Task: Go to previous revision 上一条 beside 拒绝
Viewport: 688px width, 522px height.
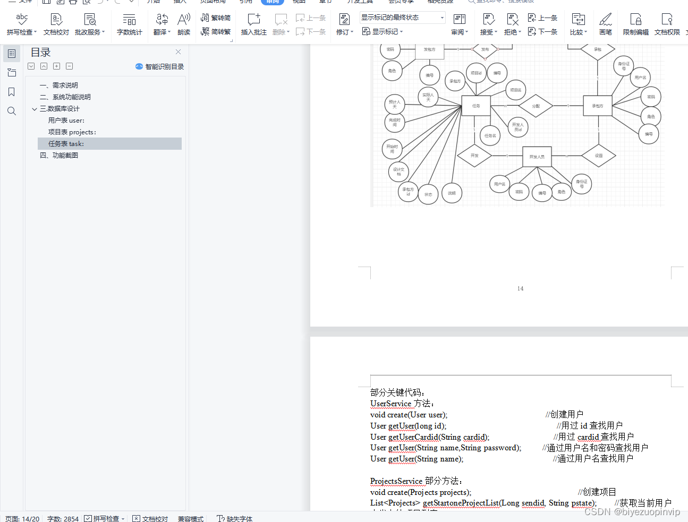Action: point(542,18)
